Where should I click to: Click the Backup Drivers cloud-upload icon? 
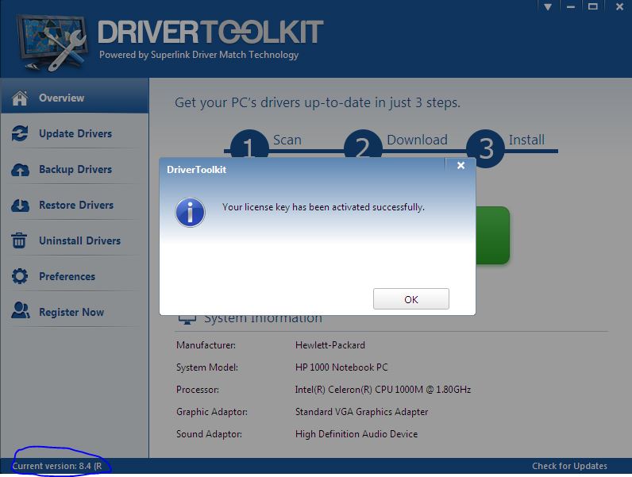coord(20,170)
